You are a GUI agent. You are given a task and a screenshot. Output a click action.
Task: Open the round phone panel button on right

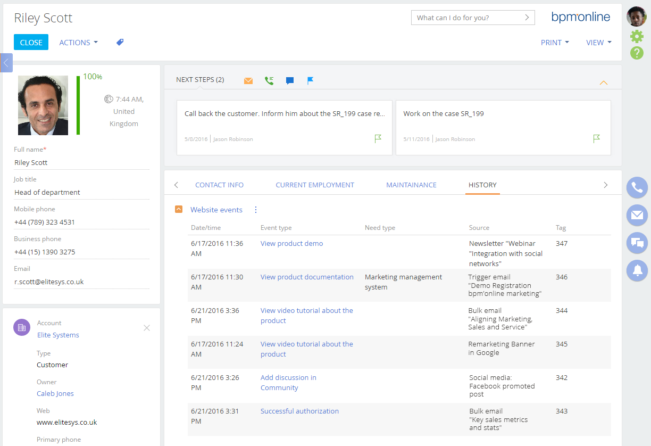[x=637, y=187]
